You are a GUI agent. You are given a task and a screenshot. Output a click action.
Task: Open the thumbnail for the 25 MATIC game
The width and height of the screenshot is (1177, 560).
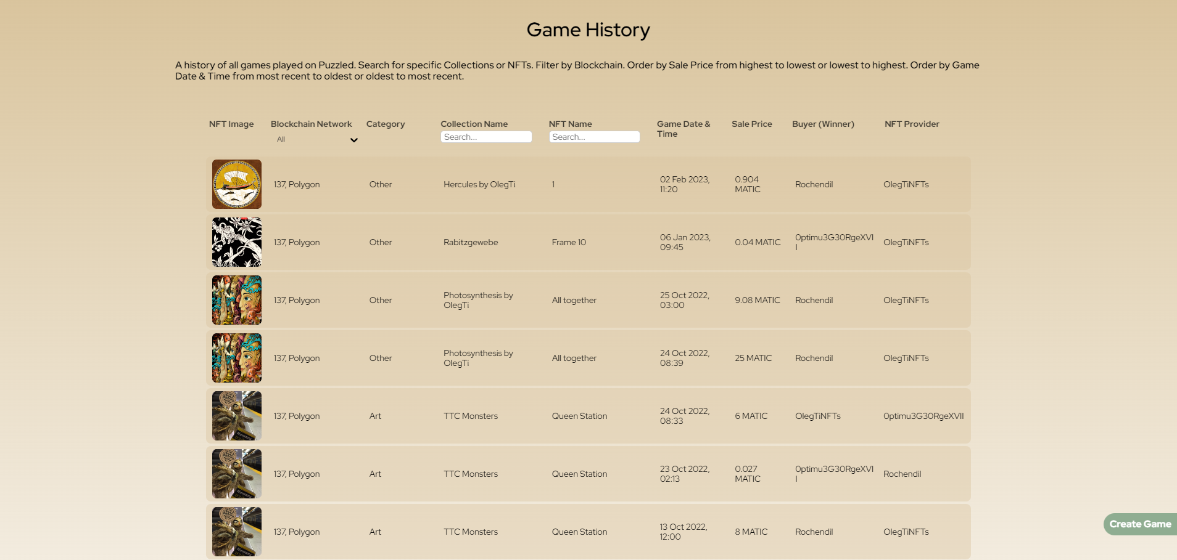237,358
